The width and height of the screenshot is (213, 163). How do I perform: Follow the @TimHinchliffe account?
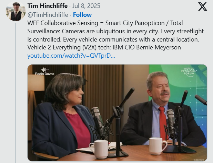click(82, 15)
